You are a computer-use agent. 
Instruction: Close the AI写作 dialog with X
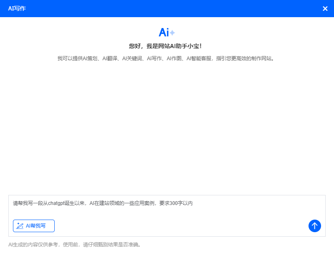pos(325,8)
